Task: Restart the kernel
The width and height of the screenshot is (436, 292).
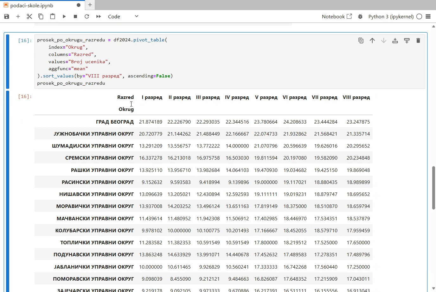Action: pyautogui.click(x=87, y=16)
